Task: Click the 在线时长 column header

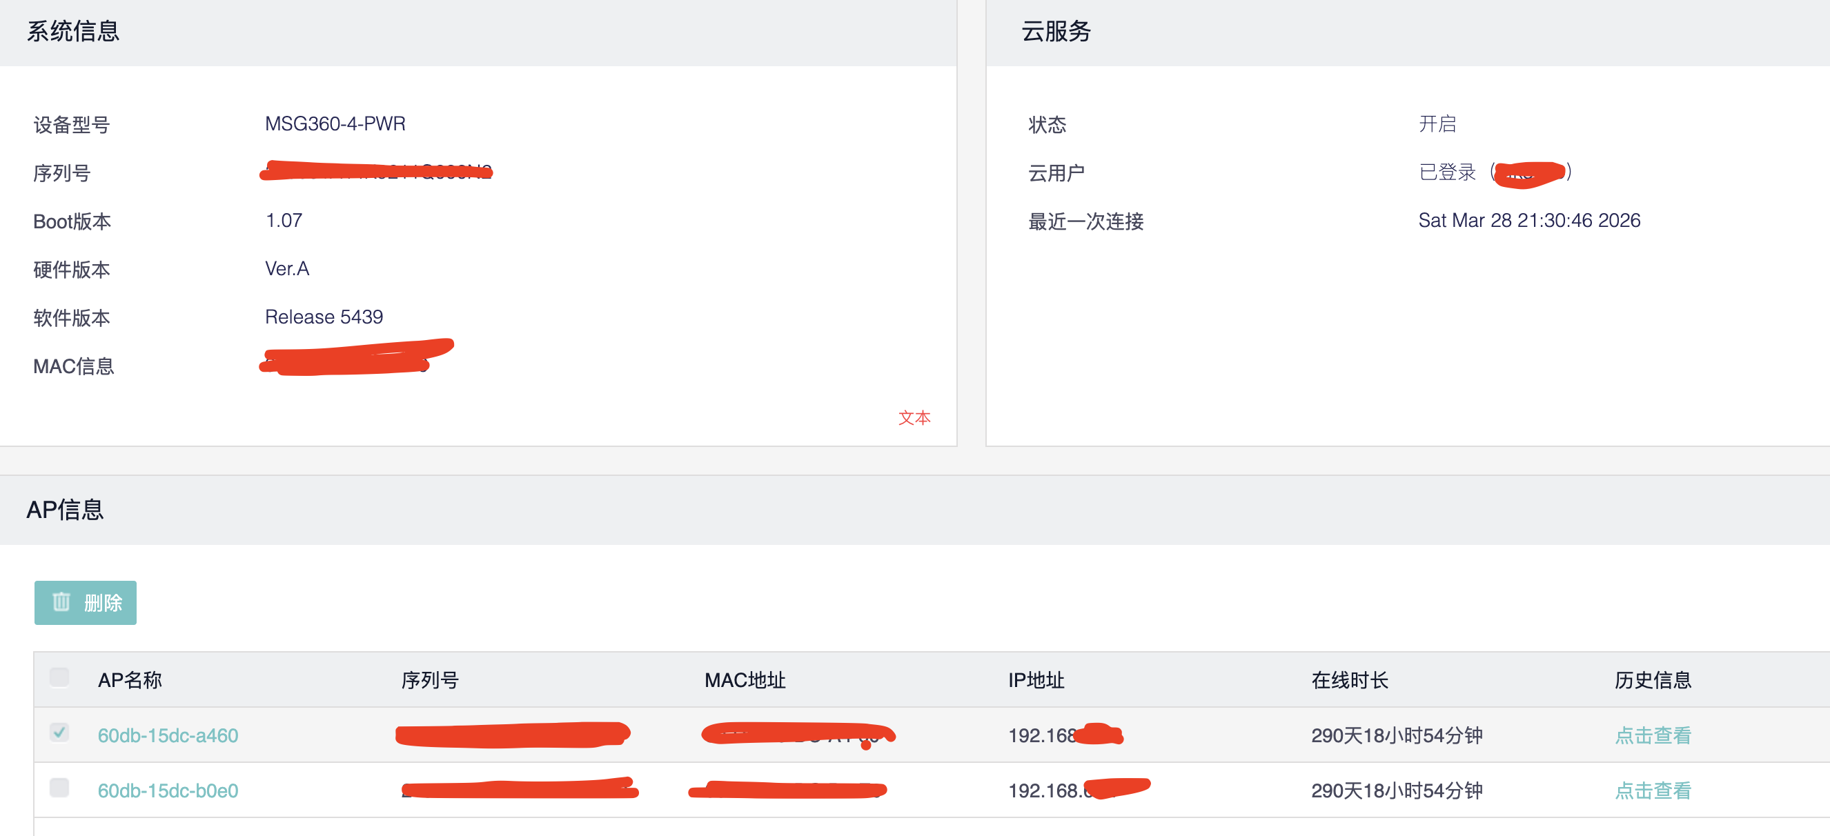Action: tap(1349, 679)
